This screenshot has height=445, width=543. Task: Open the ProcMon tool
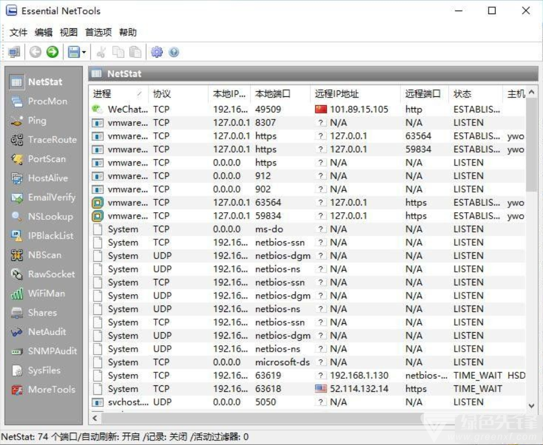(x=39, y=102)
